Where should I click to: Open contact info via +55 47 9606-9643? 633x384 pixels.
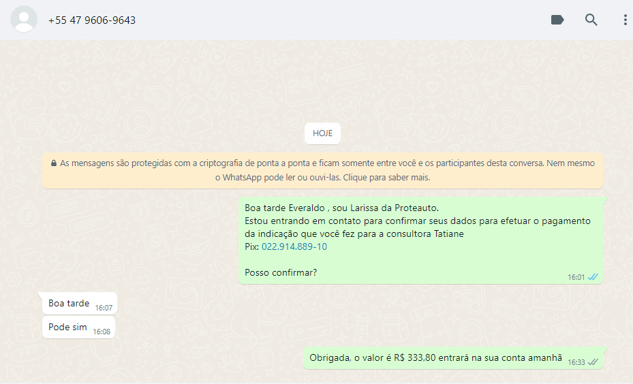tap(92, 20)
